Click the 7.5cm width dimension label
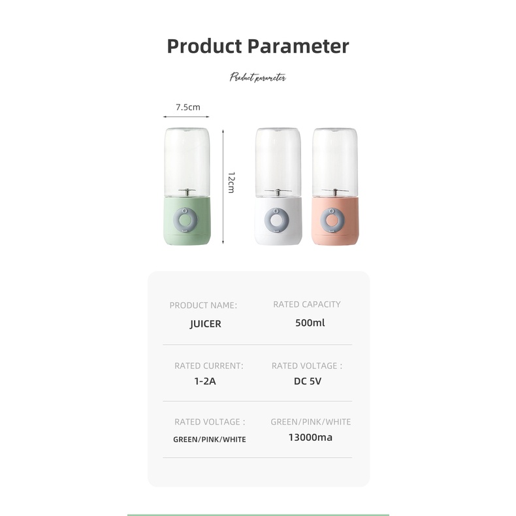 point(187,106)
